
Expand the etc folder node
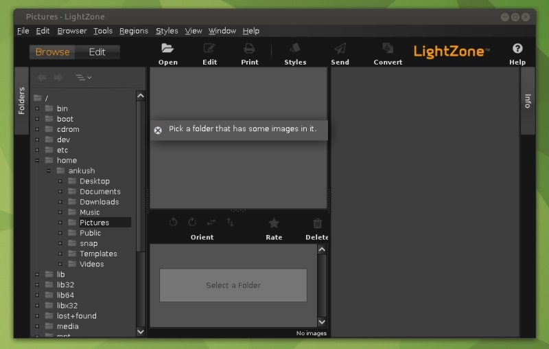click(x=37, y=150)
